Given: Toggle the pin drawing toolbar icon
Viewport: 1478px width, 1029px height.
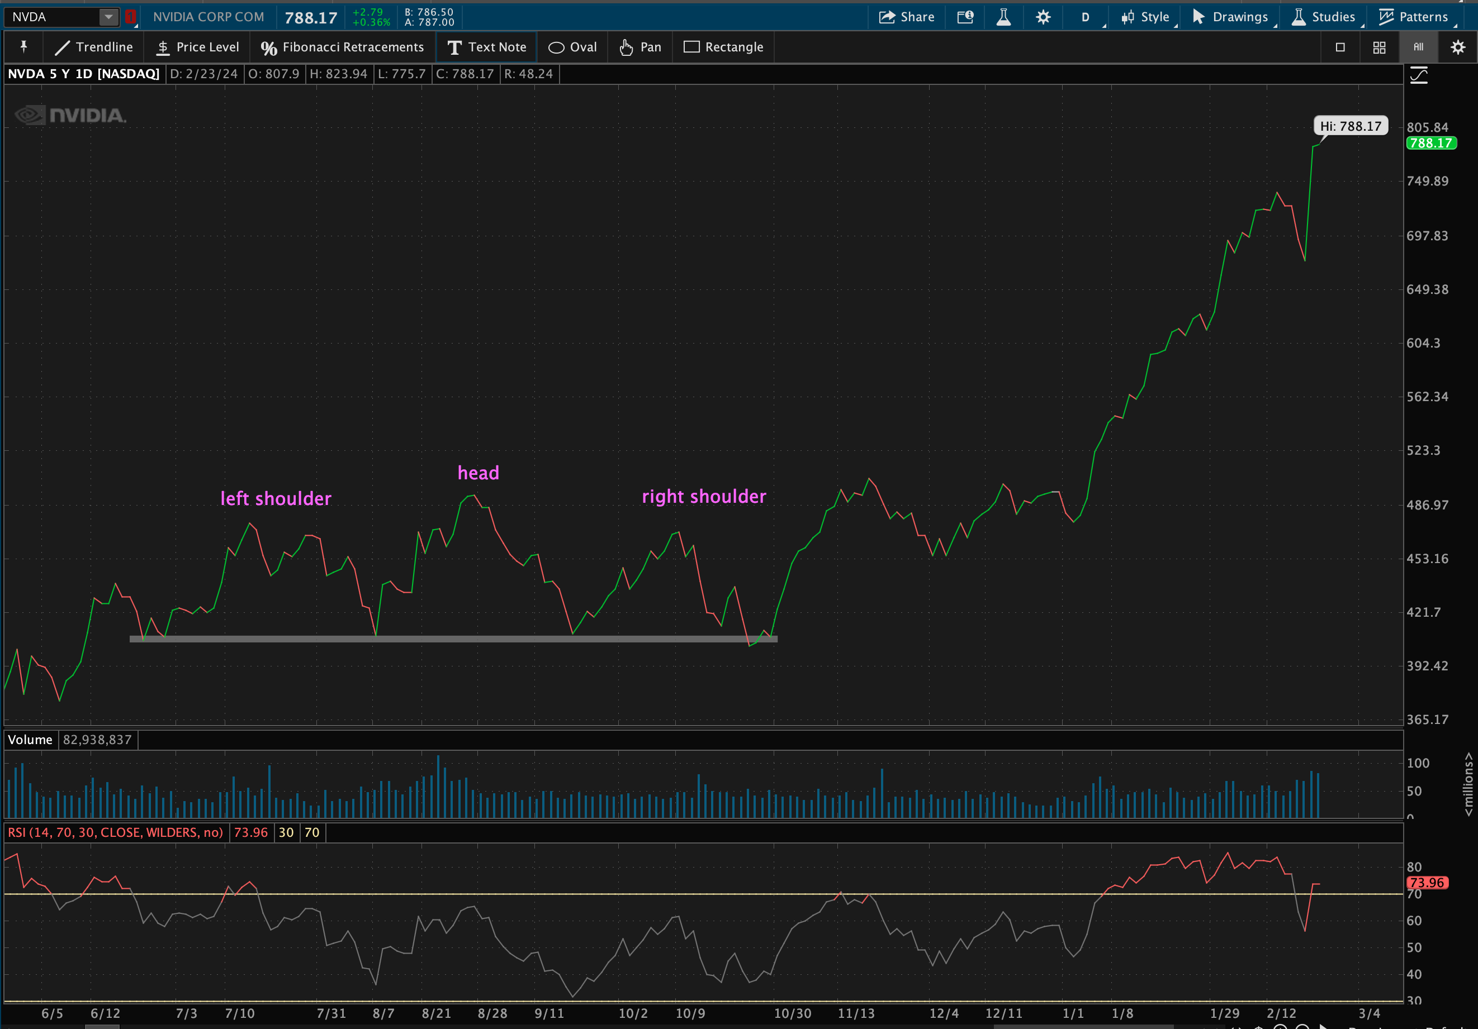Looking at the screenshot, I should click(24, 47).
